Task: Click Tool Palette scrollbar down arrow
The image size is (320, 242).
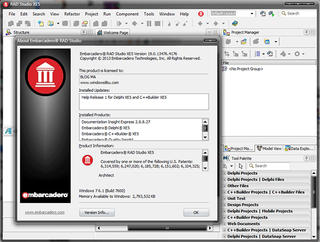Action: tap(313, 237)
